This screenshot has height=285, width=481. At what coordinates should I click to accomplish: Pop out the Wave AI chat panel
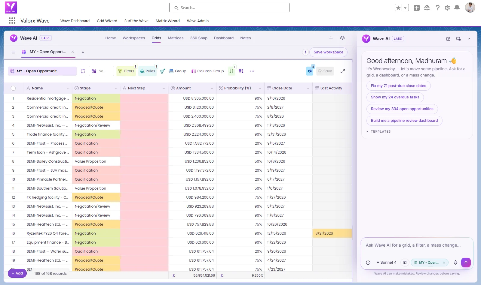pos(458,39)
